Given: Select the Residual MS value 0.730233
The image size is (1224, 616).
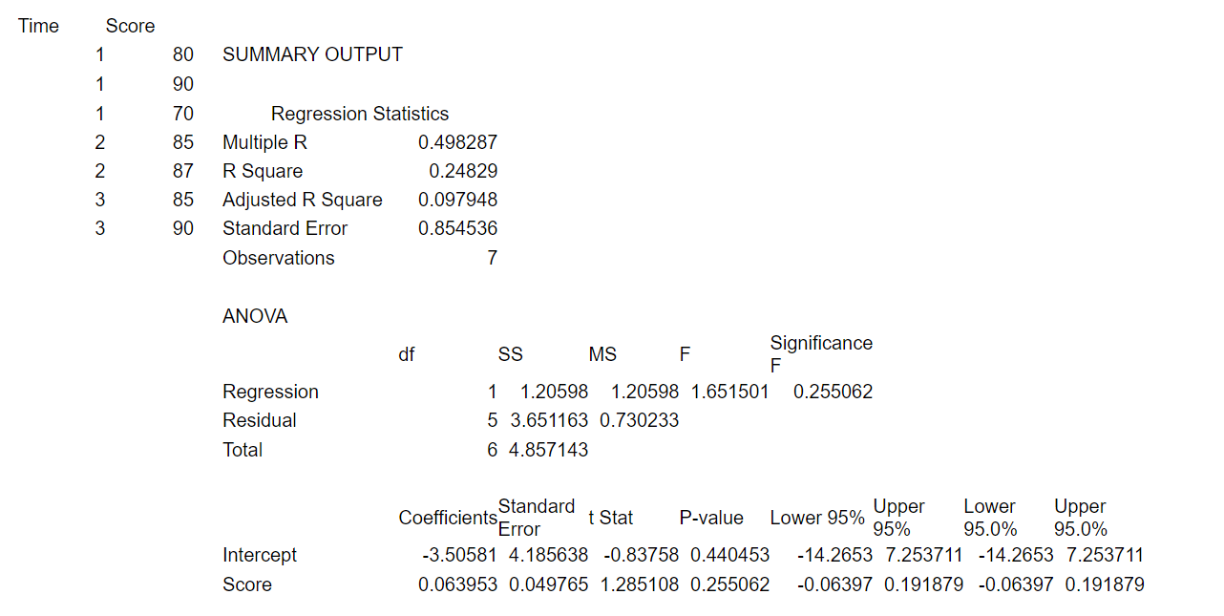Looking at the screenshot, I should (639, 420).
